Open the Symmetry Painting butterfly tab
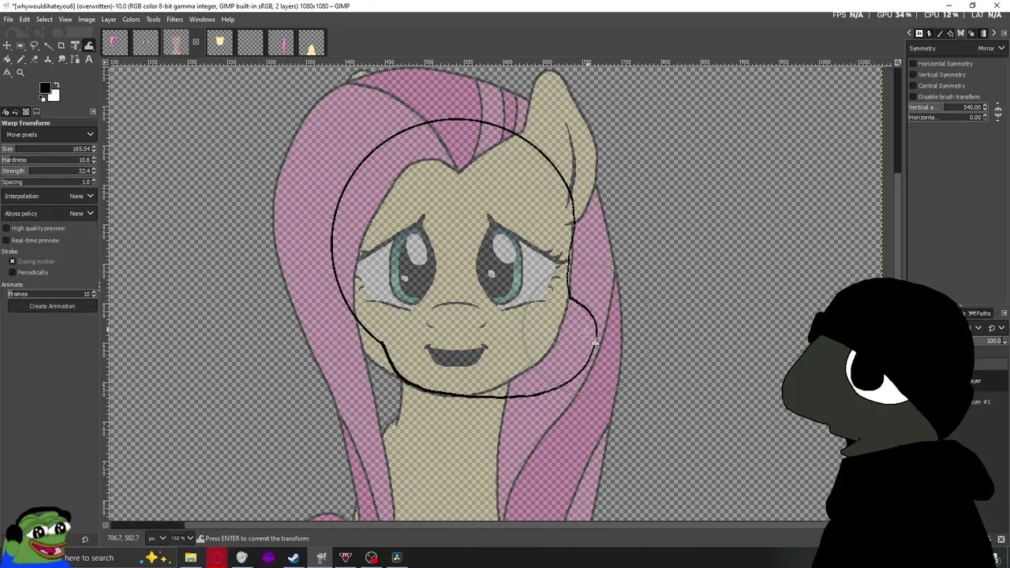This screenshot has height=568, width=1010. pyautogui.click(x=961, y=33)
